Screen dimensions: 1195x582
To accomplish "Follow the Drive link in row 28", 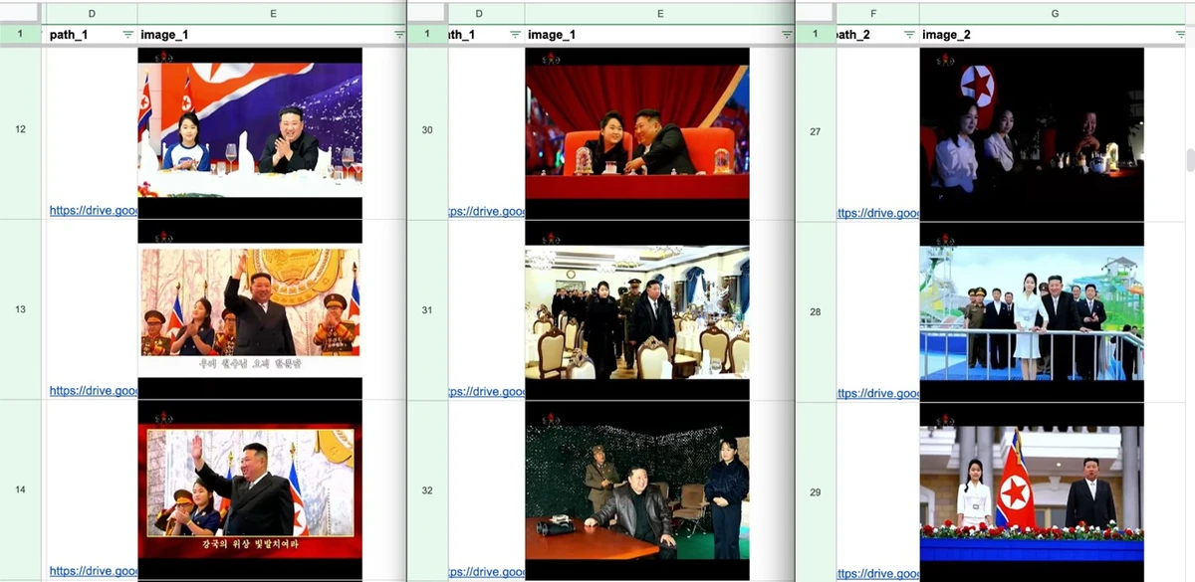I will pyautogui.click(x=877, y=393).
